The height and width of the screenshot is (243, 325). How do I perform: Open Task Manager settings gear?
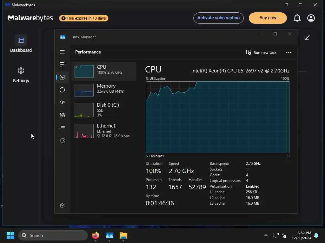62,206
